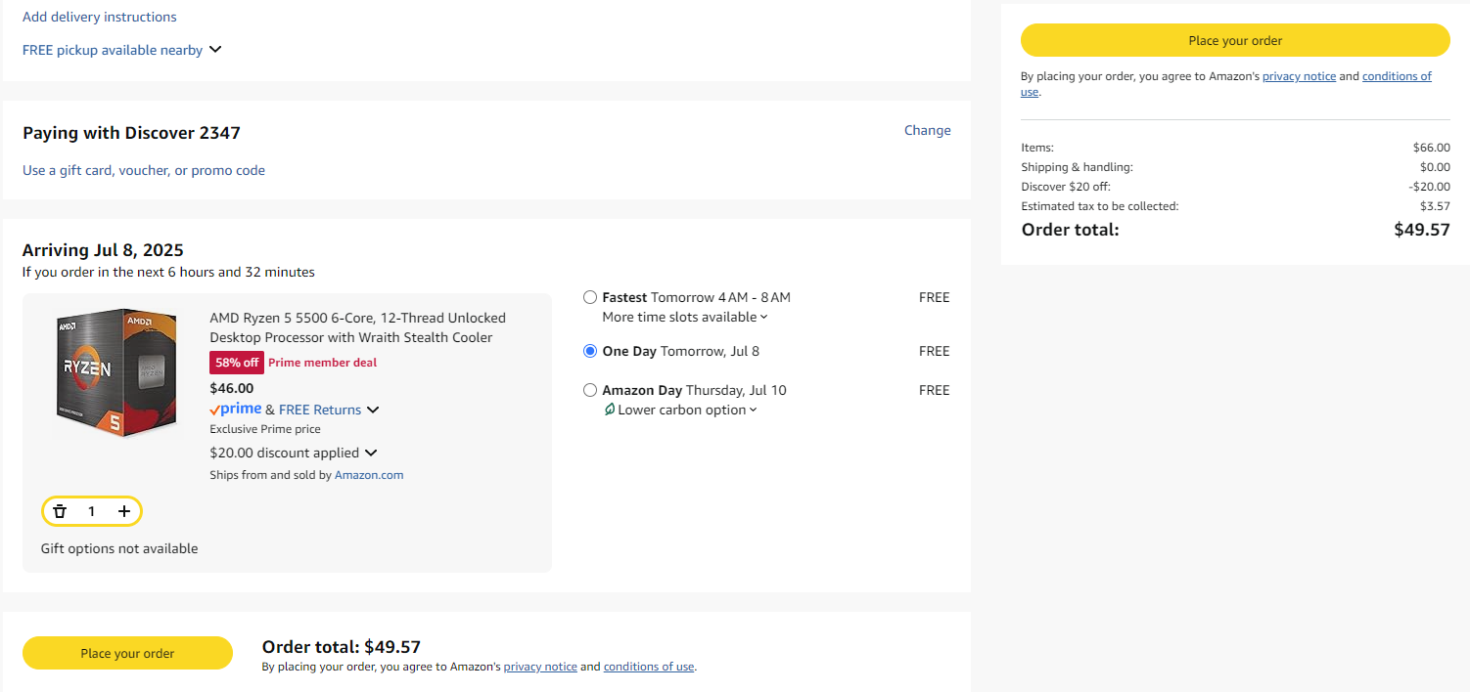The height and width of the screenshot is (692, 1470).
Task: Click Add delivery instructions link
Action: pyautogui.click(x=100, y=17)
